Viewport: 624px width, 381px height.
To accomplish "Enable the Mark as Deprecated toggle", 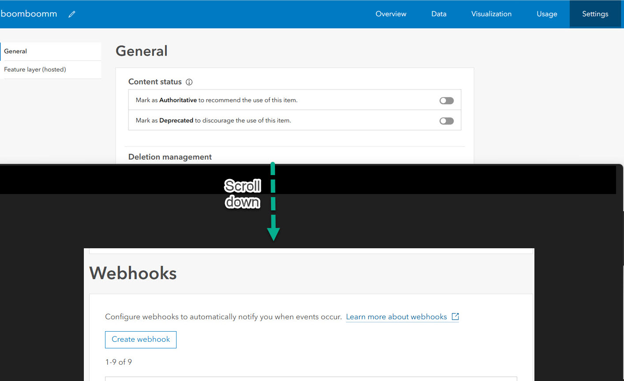I will point(446,120).
